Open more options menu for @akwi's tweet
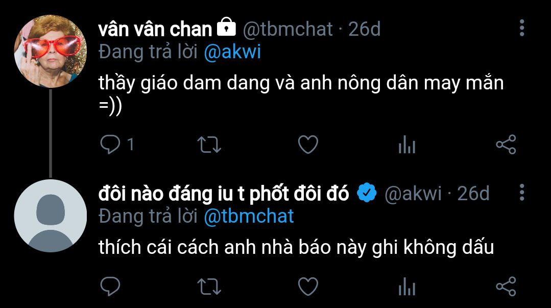Screen dimensions: 551x308 522,192
